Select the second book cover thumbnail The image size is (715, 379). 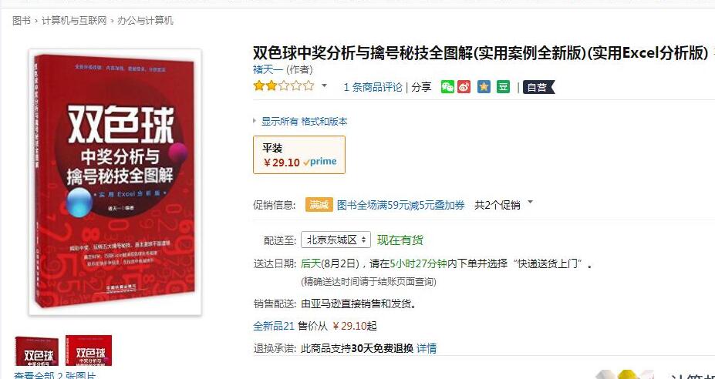(x=89, y=350)
